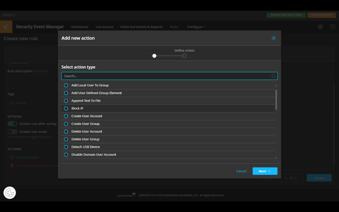Click the scroll-down chevron in the action list
The height and width of the screenshot is (212, 339).
coord(276,157)
